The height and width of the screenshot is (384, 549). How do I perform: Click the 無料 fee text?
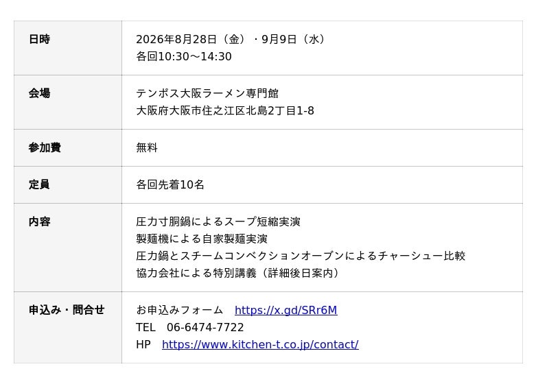tap(147, 147)
